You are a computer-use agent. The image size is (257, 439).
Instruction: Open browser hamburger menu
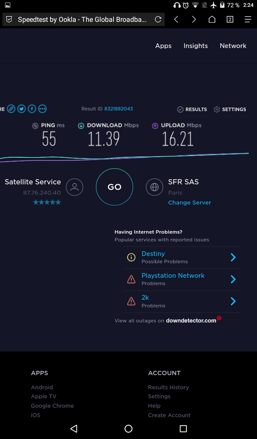point(248,19)
